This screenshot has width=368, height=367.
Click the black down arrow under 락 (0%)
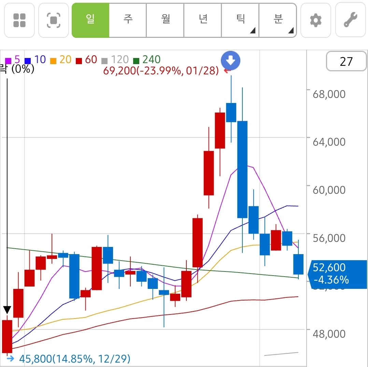7,310
